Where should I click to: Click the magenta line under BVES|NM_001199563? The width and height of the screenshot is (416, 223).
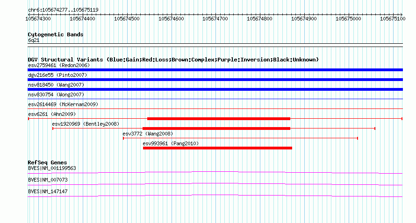[215, 173]
